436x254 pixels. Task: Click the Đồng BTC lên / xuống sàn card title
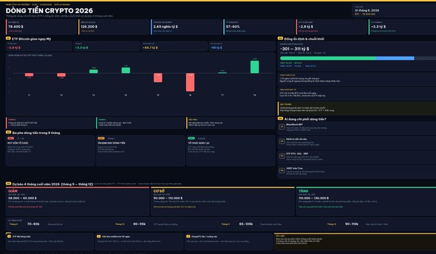(205, 237)
